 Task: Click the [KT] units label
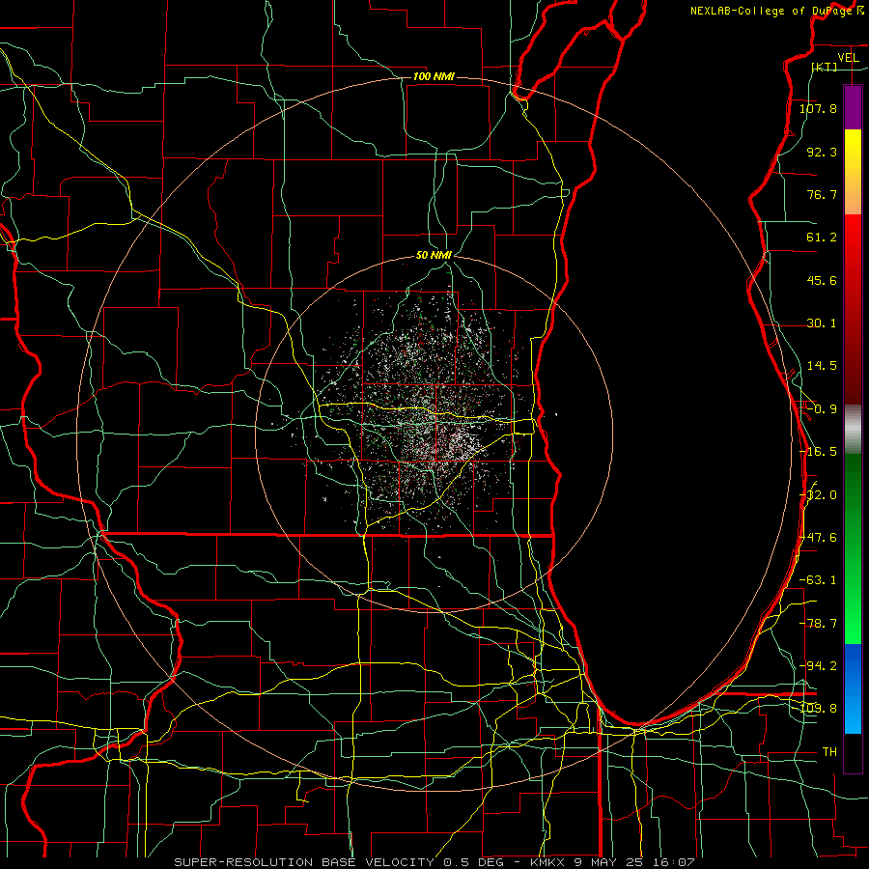(825, 67)
